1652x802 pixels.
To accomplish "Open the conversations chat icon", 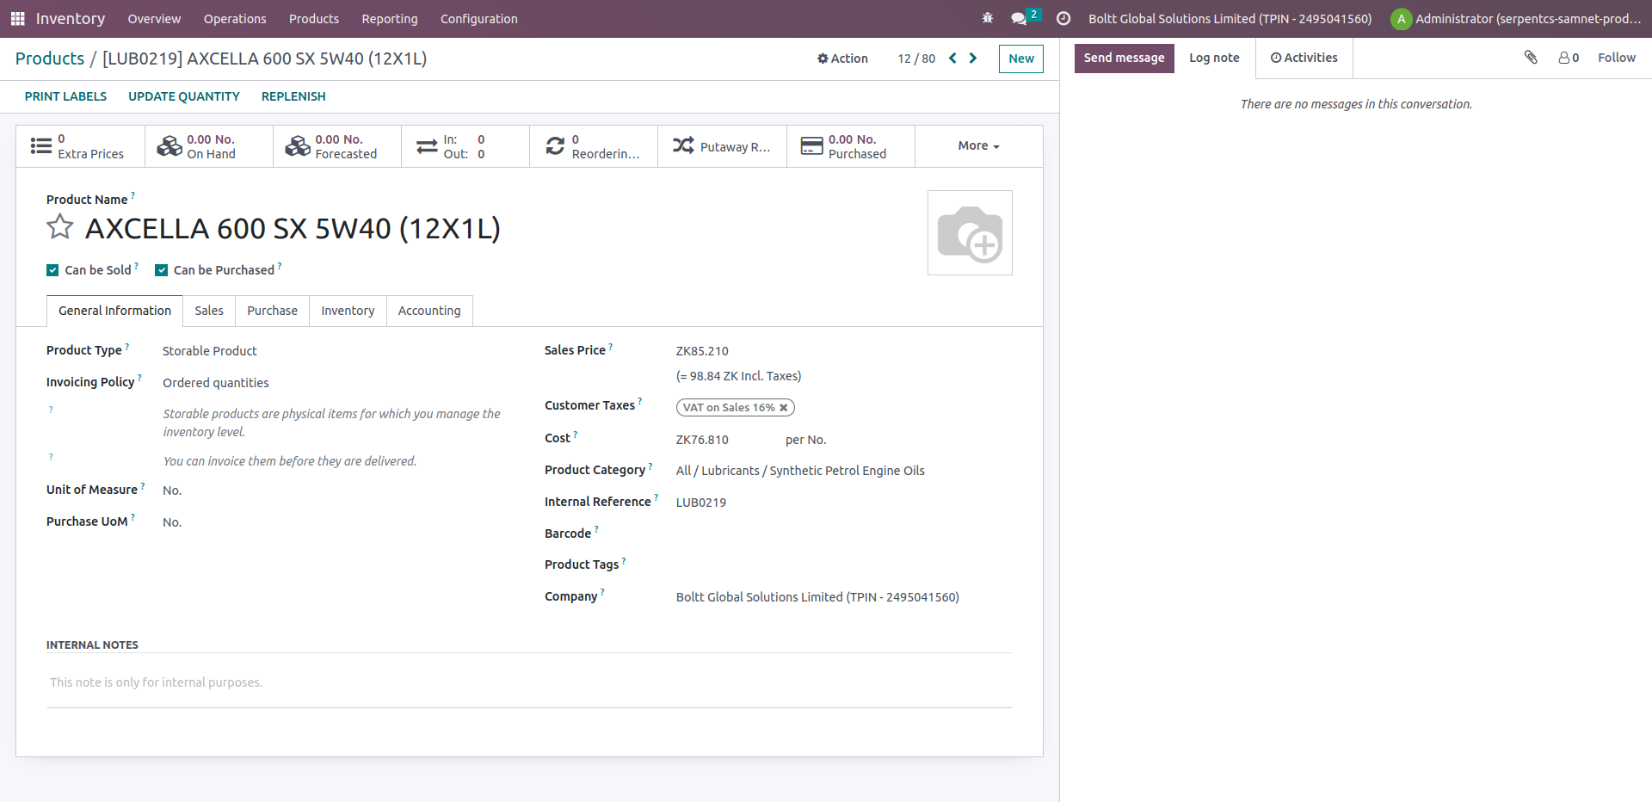I will click(1019, 18).
